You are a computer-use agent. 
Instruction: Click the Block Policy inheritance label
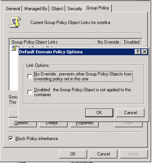37,139
